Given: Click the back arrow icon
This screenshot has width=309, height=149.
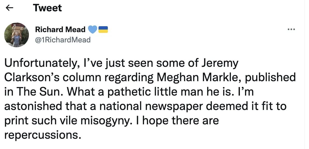Looking at the screenshot, I should (10, 8).
